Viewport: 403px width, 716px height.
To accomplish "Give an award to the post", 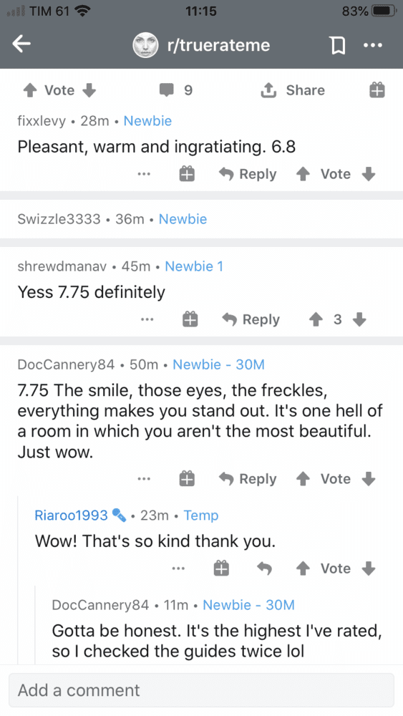I will [377, 90].
